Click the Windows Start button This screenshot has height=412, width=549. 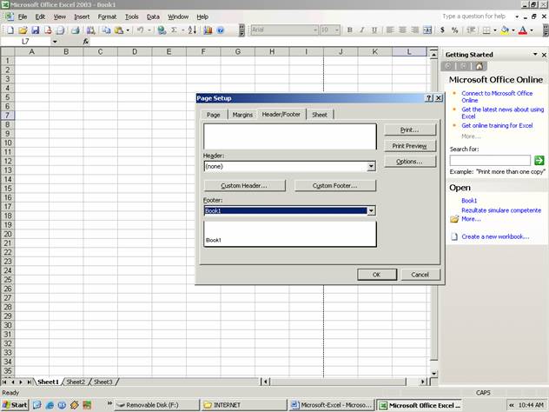[15, 405]
